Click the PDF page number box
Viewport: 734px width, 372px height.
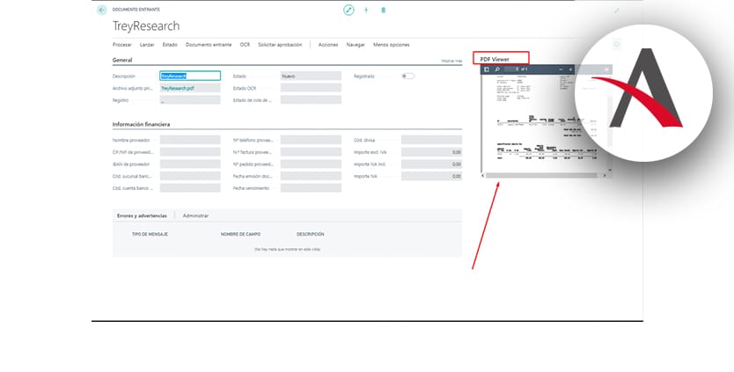510,69
